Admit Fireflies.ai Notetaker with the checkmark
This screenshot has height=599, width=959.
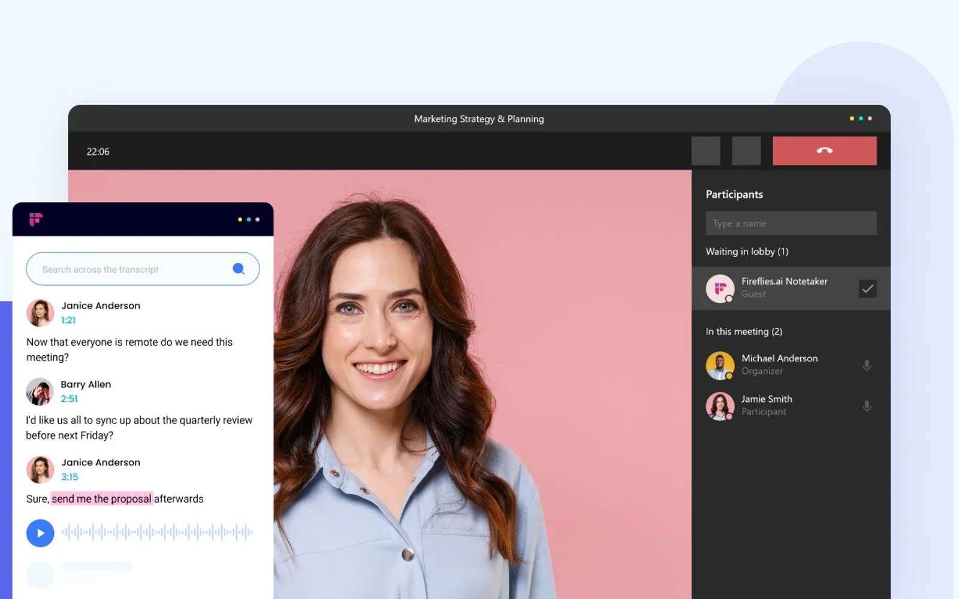tap(867, 289)
